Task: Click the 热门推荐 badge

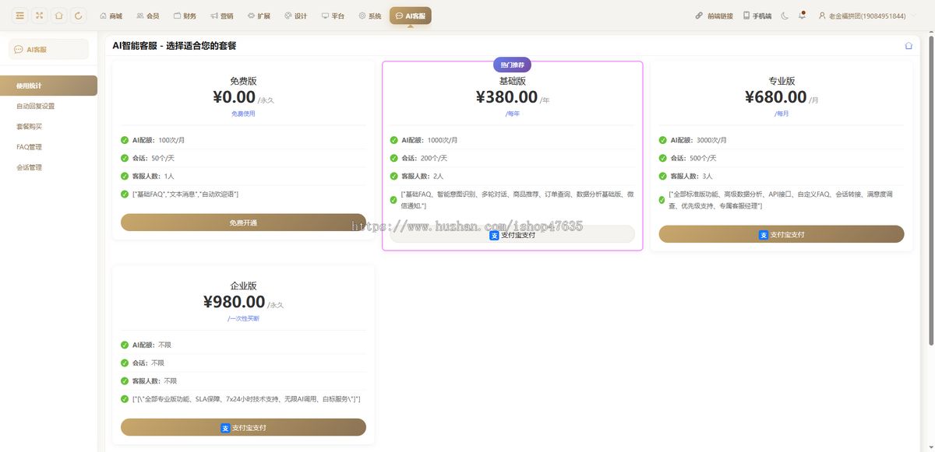Action: point(513,65)
